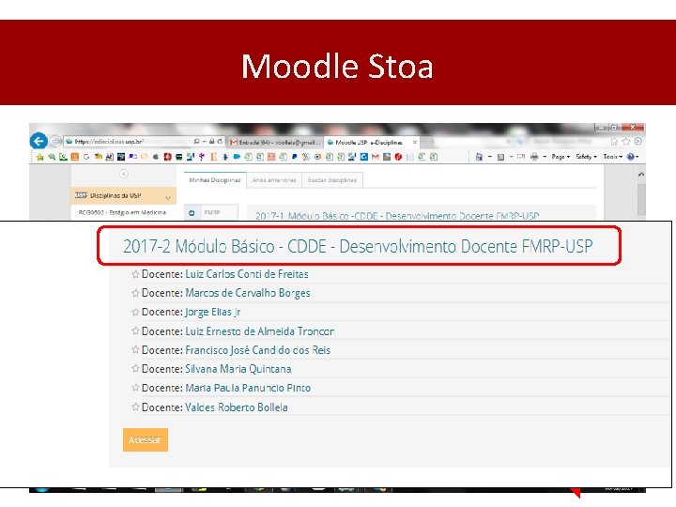Open the print options dropdown arrow
Screen dimensions: 676x507
click(x=545, y=157)
